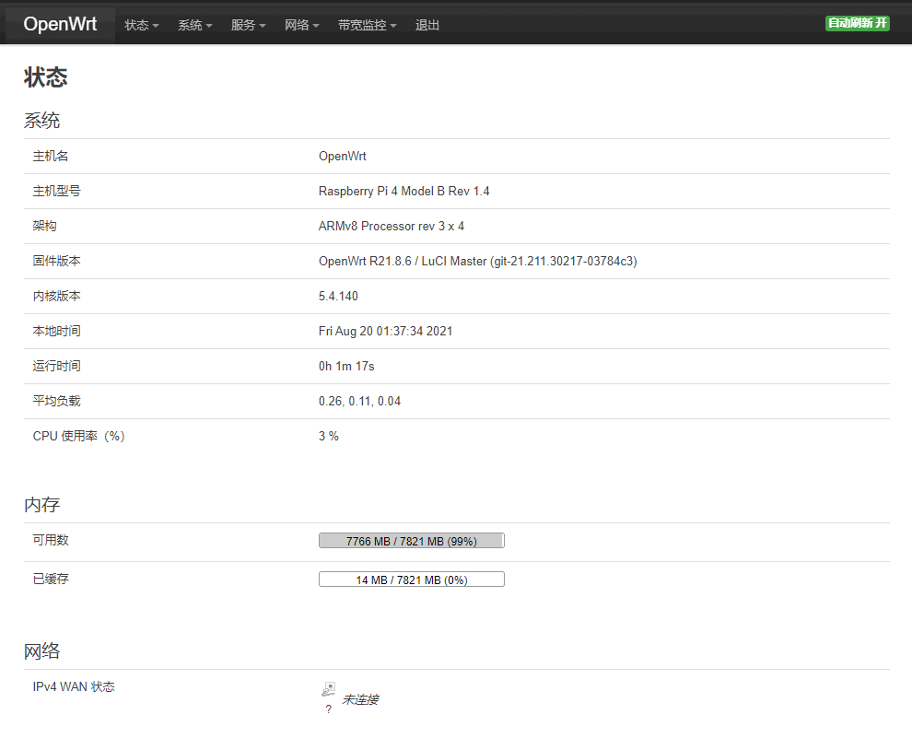Screen dimensions: 912x738
Task: Click the 内存 section heading
Action: point(41,505)
